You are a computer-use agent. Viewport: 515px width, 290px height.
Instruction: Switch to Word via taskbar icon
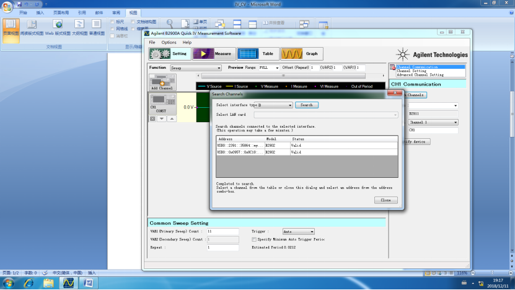[88, 283]
